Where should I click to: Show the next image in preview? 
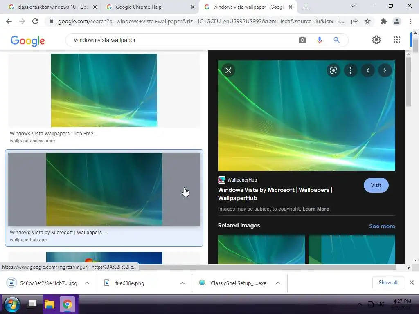click(385, 70)
